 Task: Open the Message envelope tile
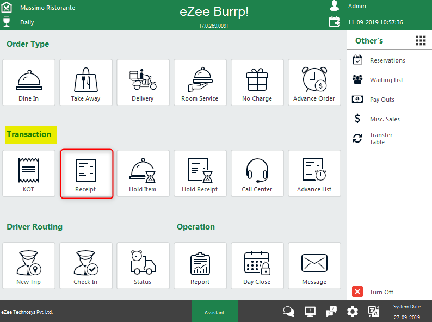pos(314,266)
